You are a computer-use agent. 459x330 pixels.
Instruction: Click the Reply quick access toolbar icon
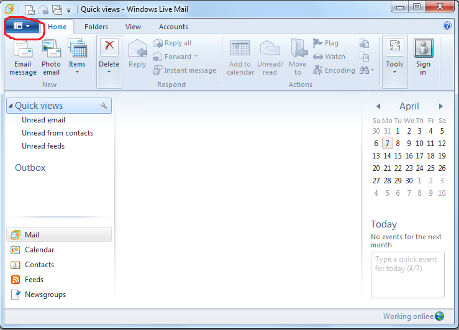pos(43,10)
